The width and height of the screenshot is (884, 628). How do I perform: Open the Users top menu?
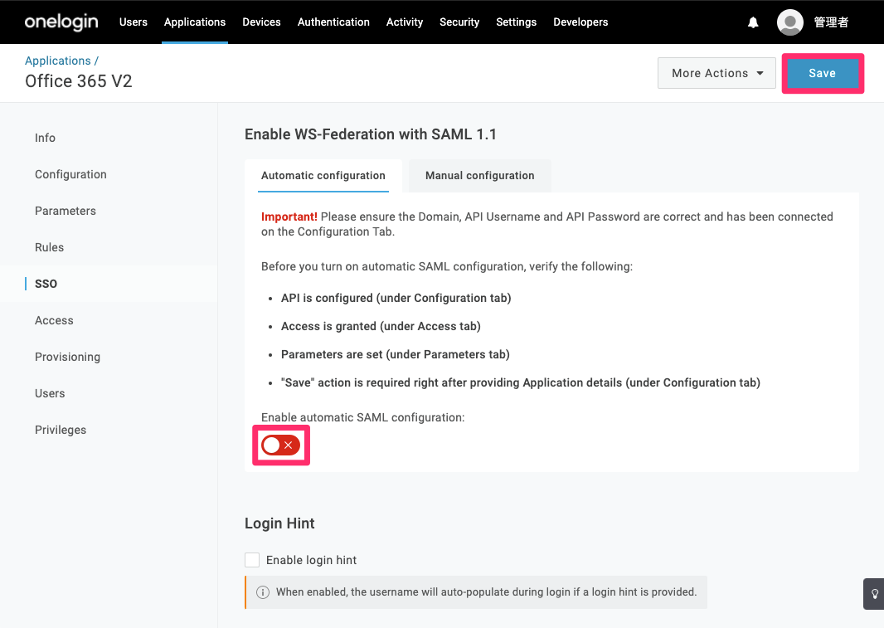[134, 22]
